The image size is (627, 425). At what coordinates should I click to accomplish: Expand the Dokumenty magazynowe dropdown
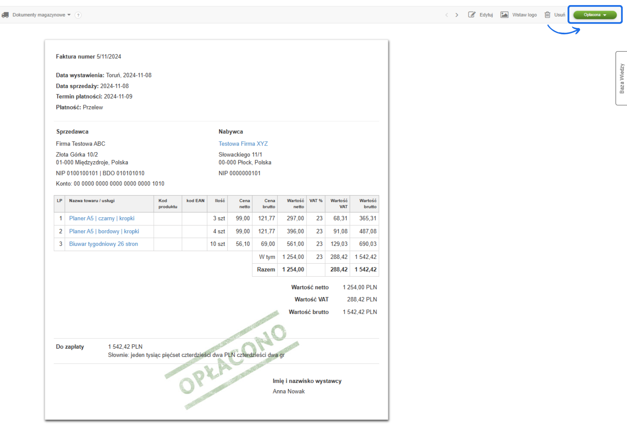coord(41,15)
